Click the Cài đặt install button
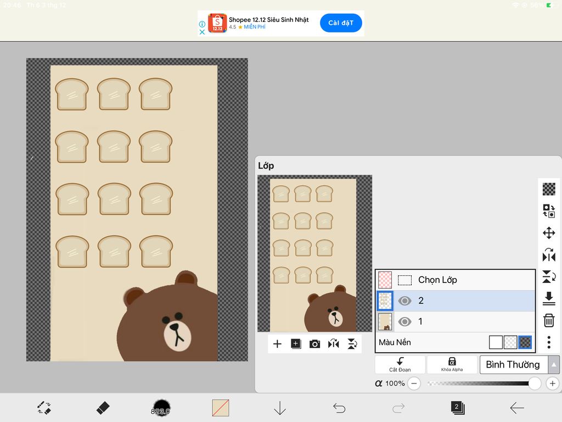 (341, 23)
